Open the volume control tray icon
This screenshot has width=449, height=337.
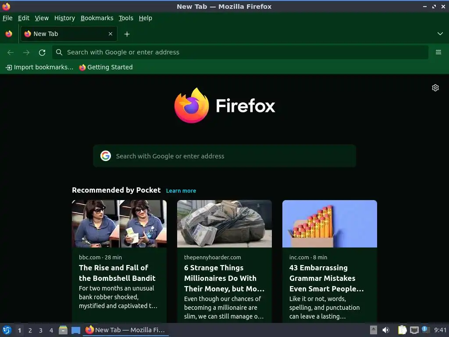click(386, 330)
